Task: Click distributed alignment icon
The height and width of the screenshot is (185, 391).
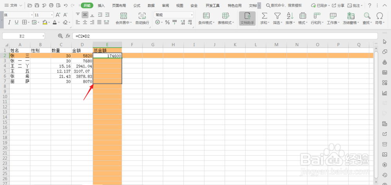Action: pos(107,22)
